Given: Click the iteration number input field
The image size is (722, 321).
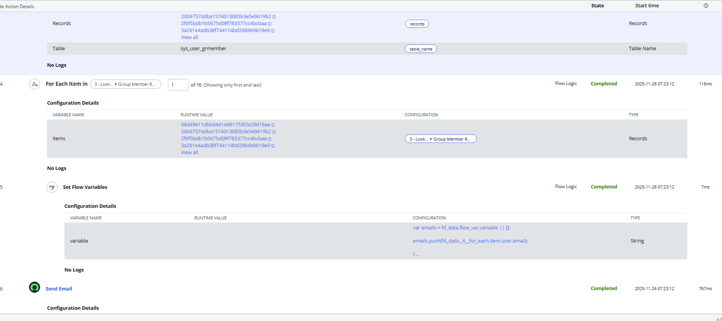Looking at the screenshot, I should click(x=178, y=85).
